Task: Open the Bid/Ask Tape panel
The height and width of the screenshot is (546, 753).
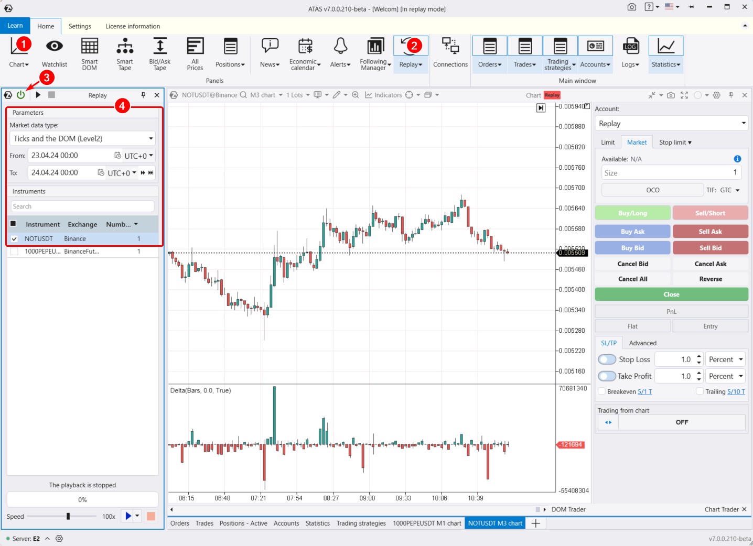Action: pos(159,52)
